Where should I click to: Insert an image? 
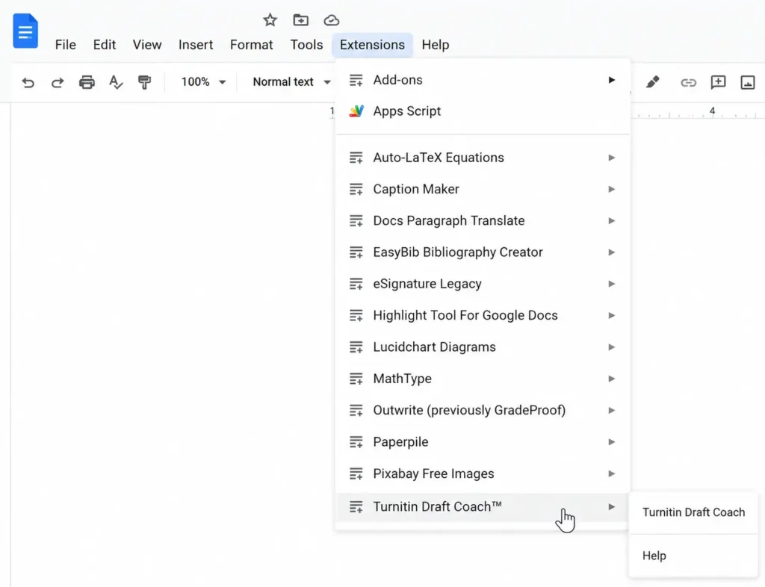(x=747, y=82)
